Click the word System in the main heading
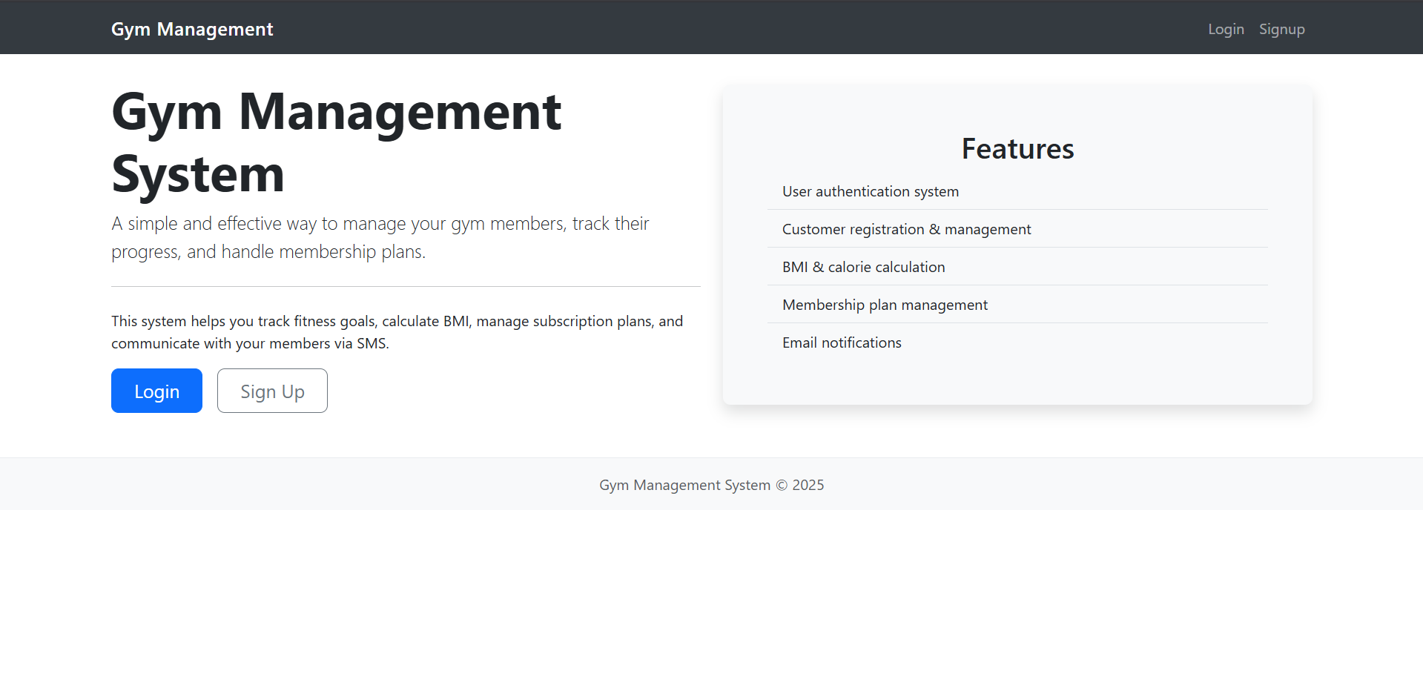The width and height of the screenshot is (1423, 682). pyautogui.click(x=198, y=175)
